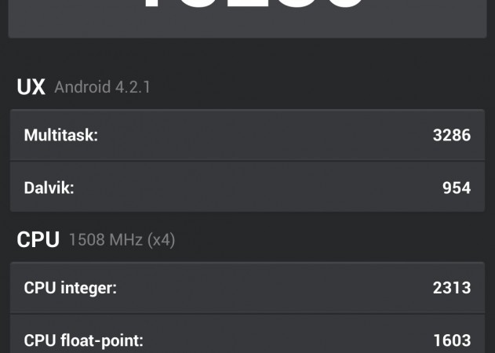The image size is (495, 353).
Task: Tap the CPU integer score 2313
Action: point(451,288)
